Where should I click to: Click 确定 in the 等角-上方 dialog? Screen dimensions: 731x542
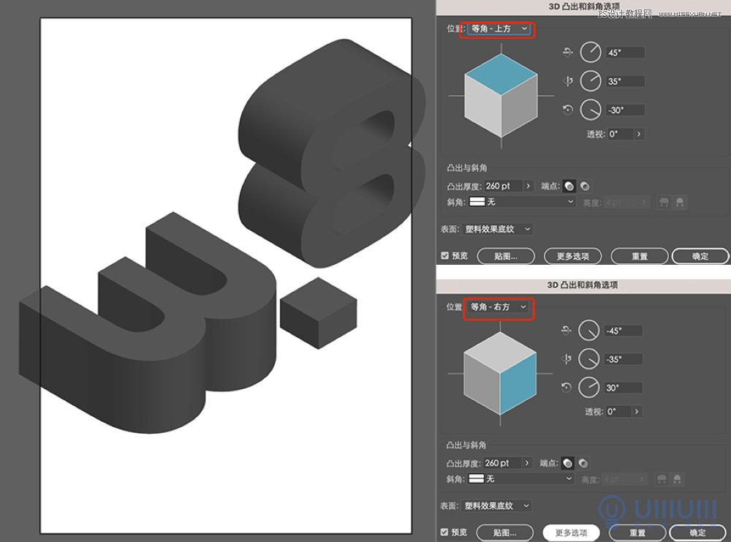pos(700,256)
